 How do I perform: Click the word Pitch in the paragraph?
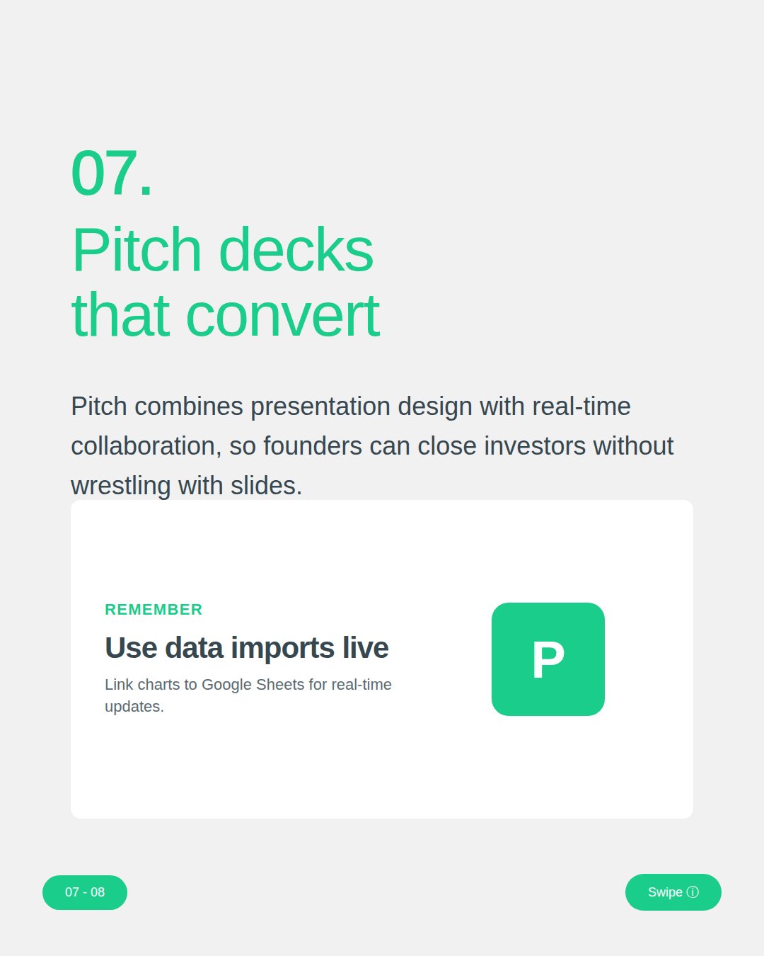[99, 406]
